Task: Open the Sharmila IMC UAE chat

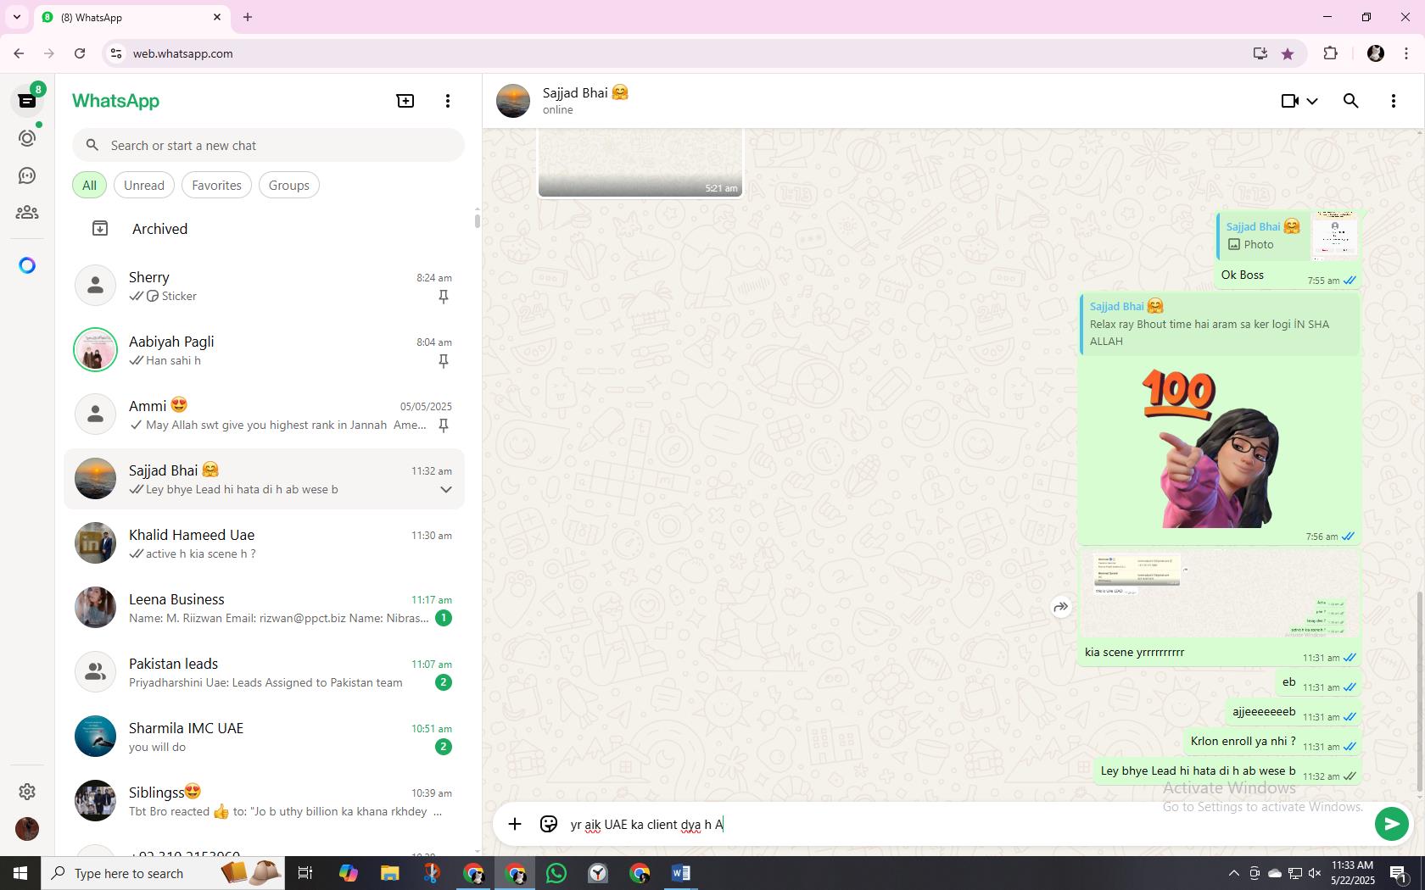Action: (265, 737)
